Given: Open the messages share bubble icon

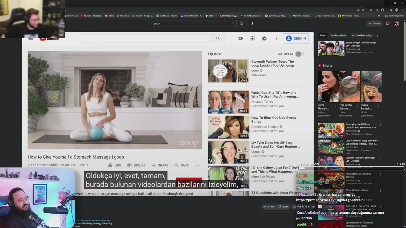Looking at the screenshot, I should [264, 38].
